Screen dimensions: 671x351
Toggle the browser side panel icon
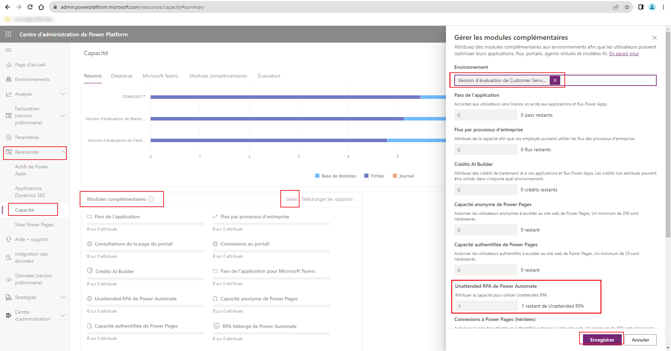click(x=641, y=7)
